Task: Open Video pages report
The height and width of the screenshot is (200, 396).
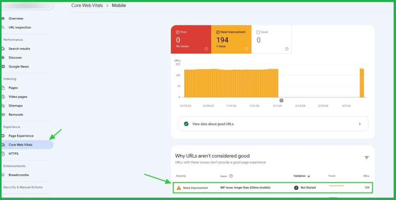Action: pyautogui.click(x=18, y=97)
